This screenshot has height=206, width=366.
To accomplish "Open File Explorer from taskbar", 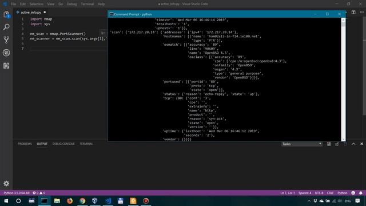I will [57, 201].
